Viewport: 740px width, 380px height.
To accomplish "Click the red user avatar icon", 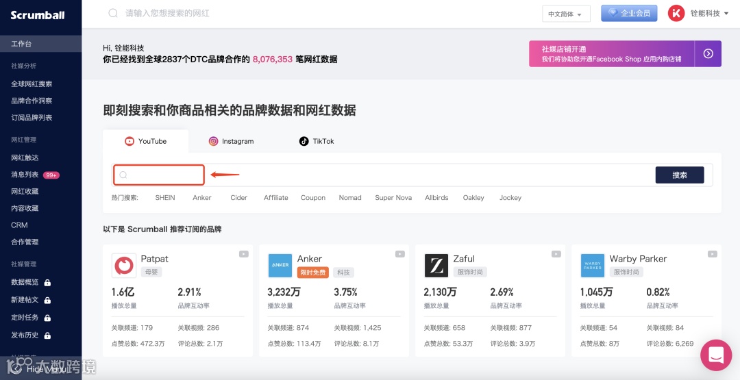I will (x=676, y=13).
